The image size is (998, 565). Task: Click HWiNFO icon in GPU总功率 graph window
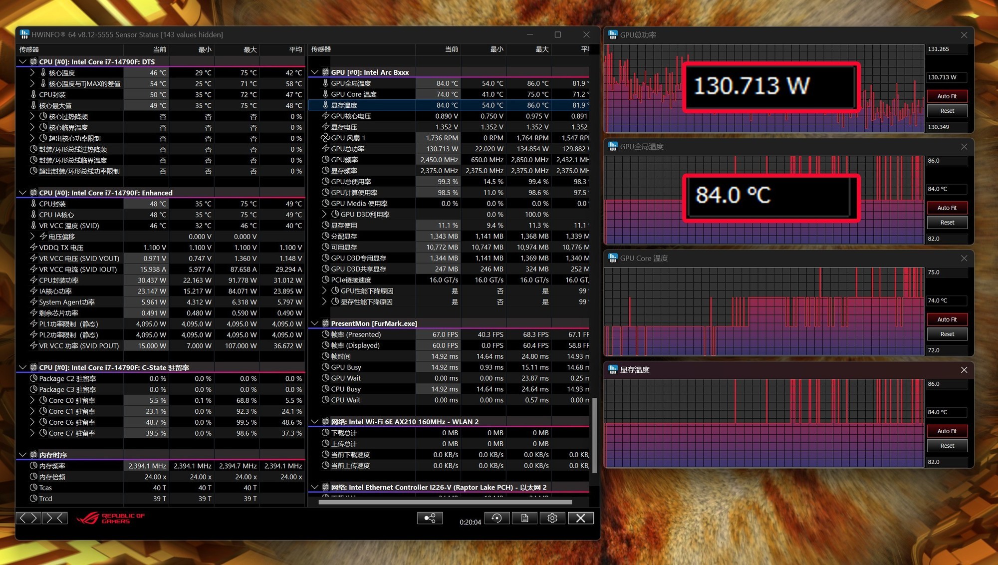pyautogui.click(x=613, y=35)
